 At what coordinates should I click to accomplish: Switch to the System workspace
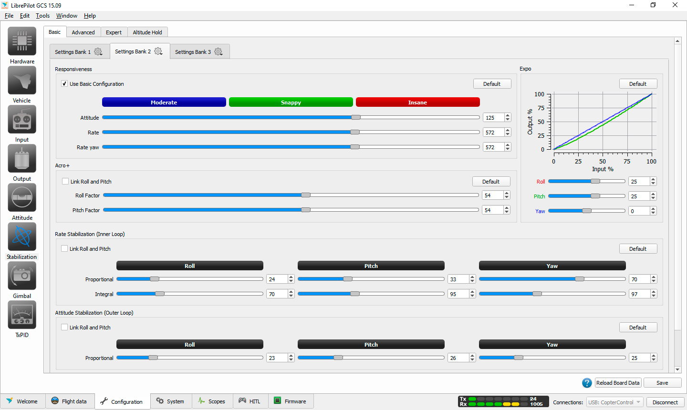(170, 401)
